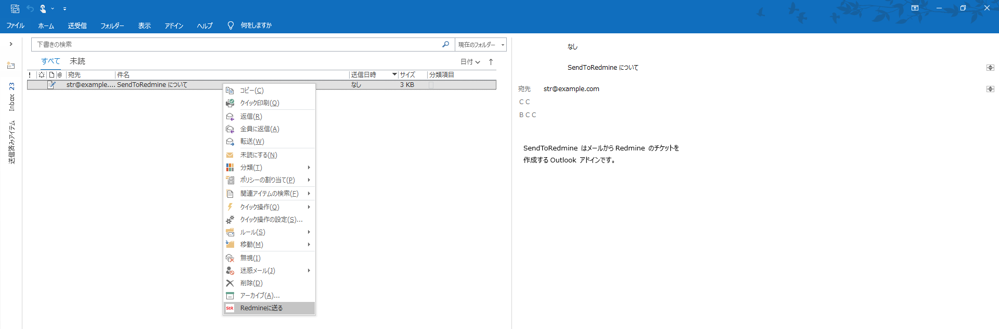Image resolution: width=999 pixels, height=329 pixels.
Task: Sort by 件名 column header
Action: 232,75
